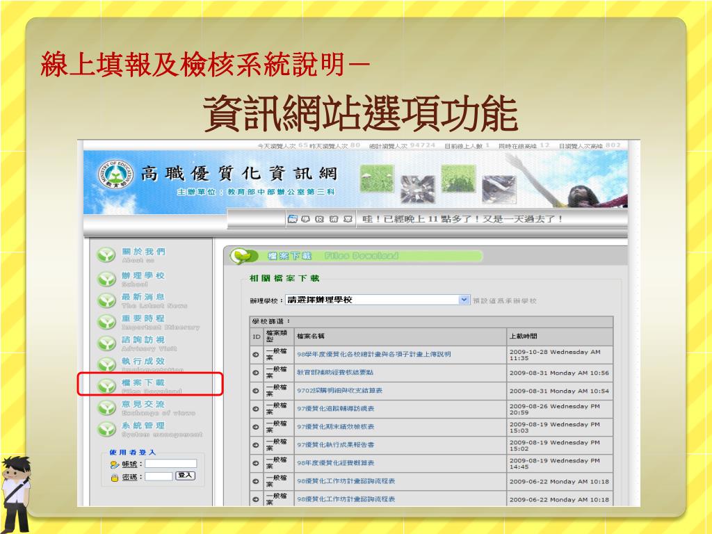Click the bullet icon for 98年度優質化經費概算表 row
Image resolution: width=712 pixels, height=534 pixels.
tap(256, 463)
